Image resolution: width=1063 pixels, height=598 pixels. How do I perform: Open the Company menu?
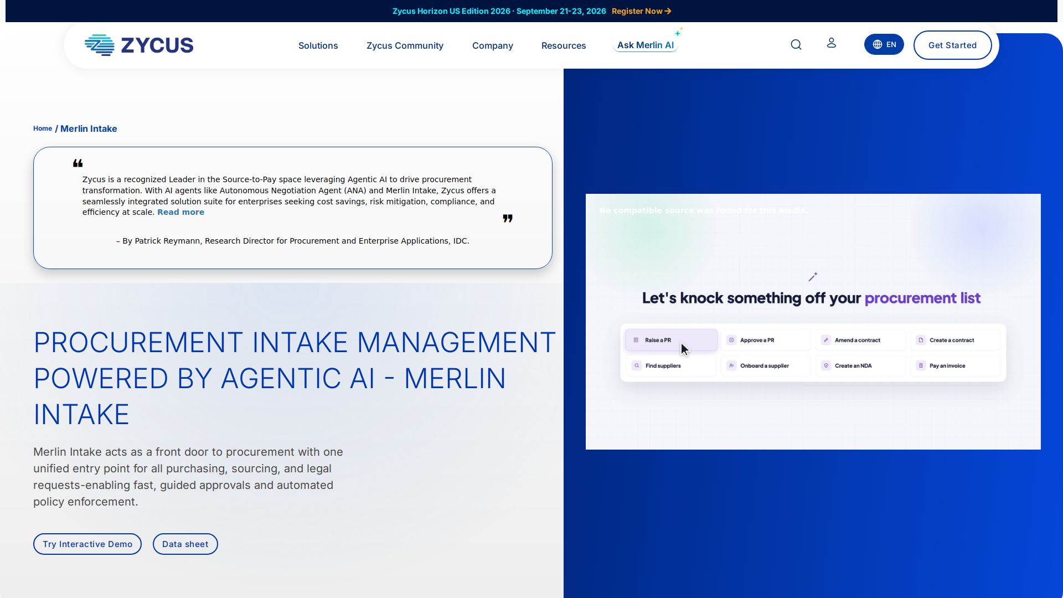[x=493, y=45]
